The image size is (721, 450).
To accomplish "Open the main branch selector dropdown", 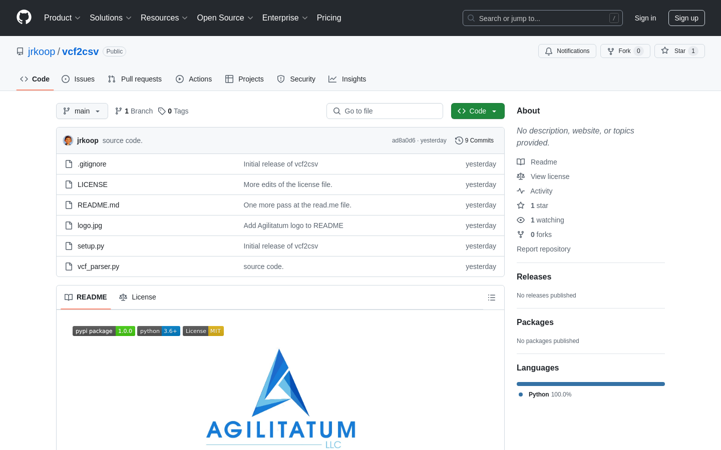I will click(82, 111).
